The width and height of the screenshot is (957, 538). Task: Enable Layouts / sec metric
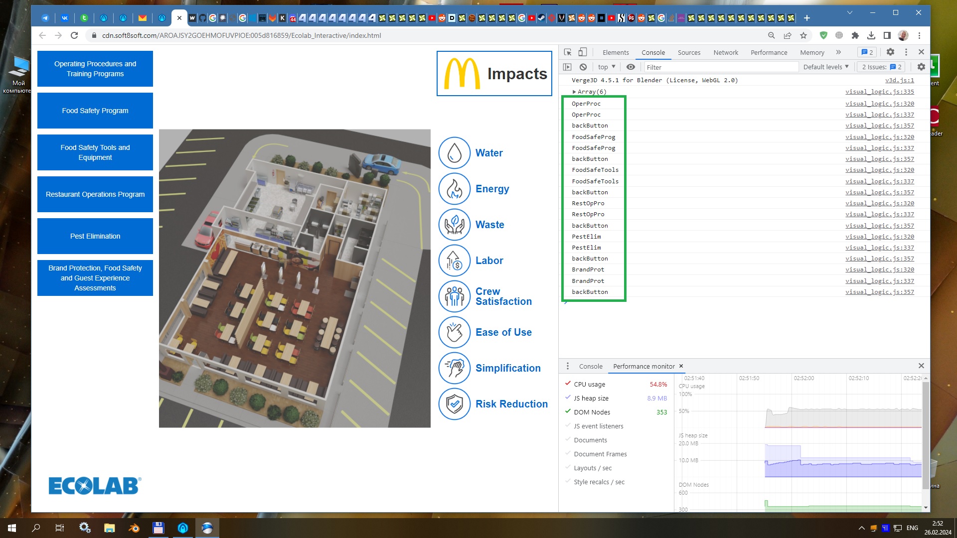568,467
